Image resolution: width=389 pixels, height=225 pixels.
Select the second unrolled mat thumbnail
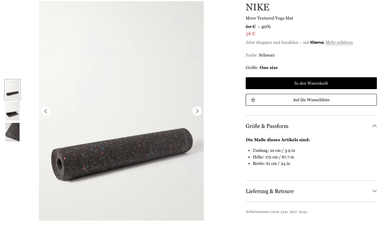[12, 111]
